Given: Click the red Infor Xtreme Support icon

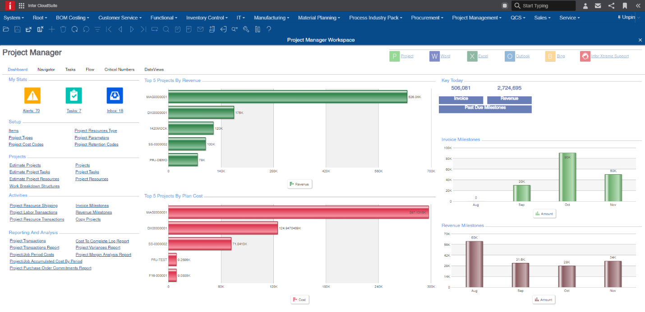Looking at the screenshot, I should pos(585,56).
